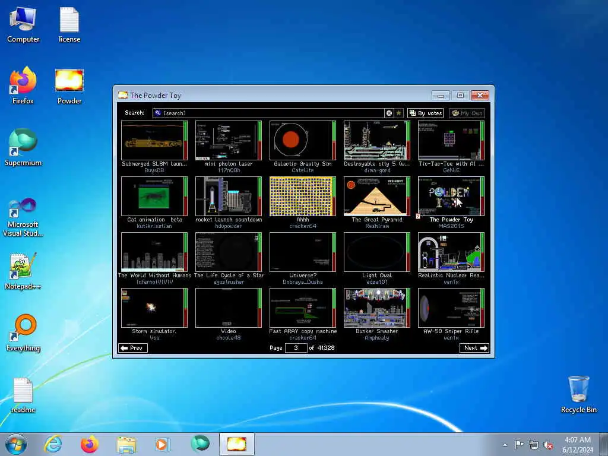The height and width of the screenshot is (456, 608).
Task: Open Bunker Smasher save thumbnail
Action: (377, 308)
